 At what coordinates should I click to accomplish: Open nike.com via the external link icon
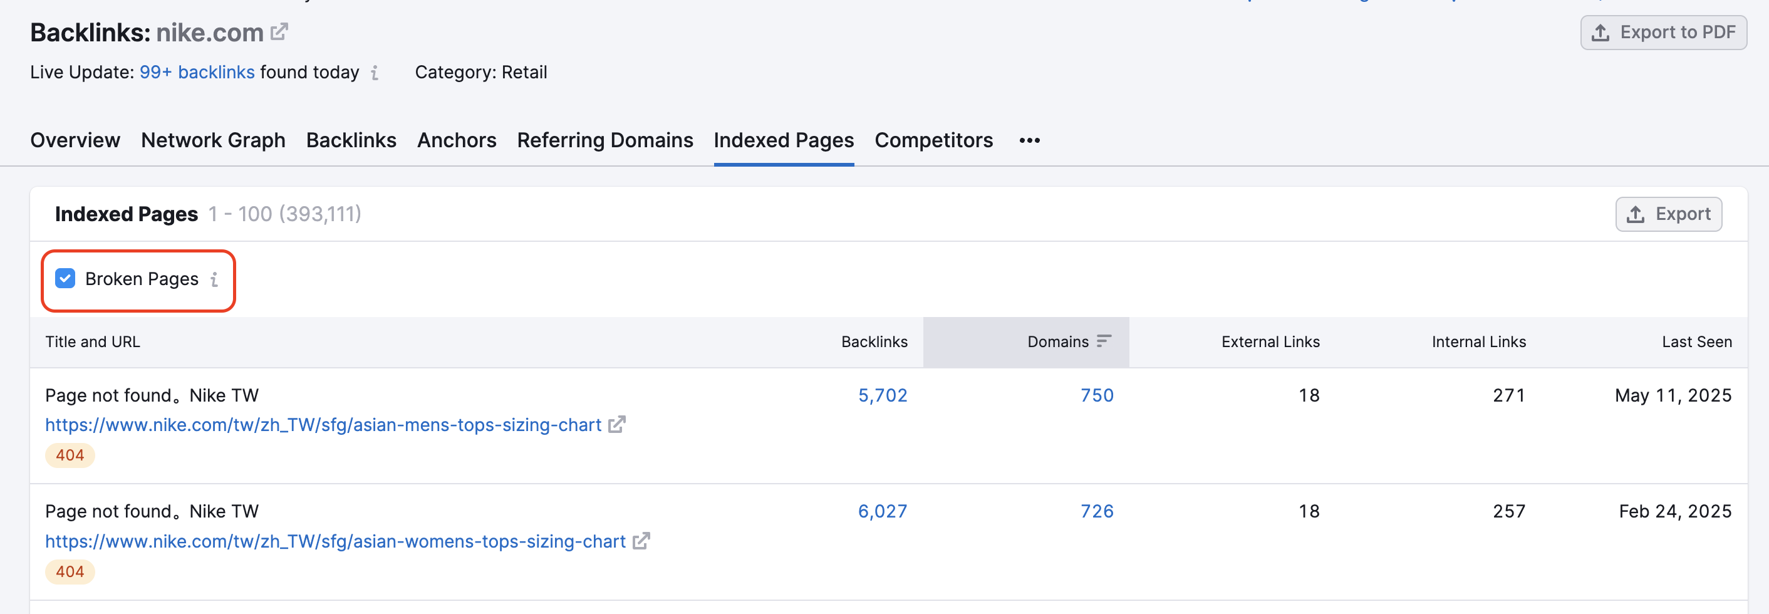[278, 31]
